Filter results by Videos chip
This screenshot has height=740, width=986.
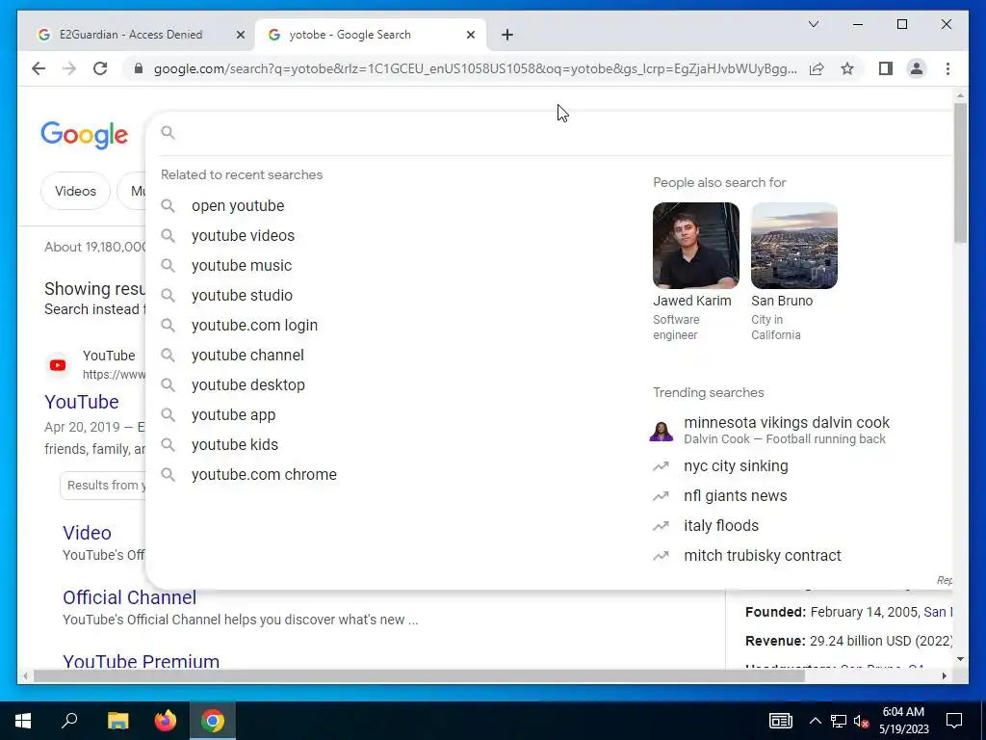(x=75, y=191)
